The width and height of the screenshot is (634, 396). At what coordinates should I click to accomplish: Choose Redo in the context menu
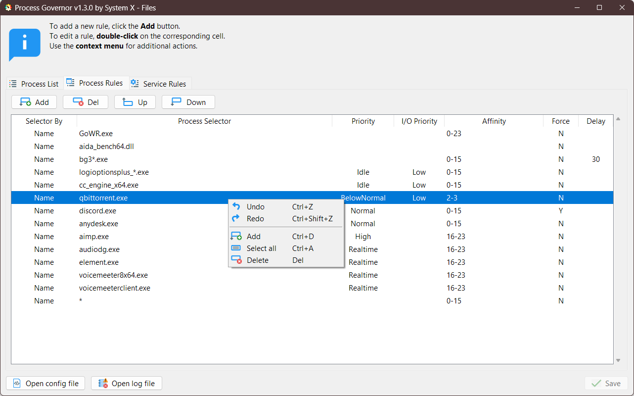tap(286, 219)
